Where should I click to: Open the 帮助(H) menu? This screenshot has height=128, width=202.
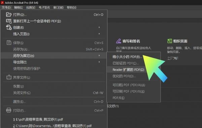(x=71, y=7)
